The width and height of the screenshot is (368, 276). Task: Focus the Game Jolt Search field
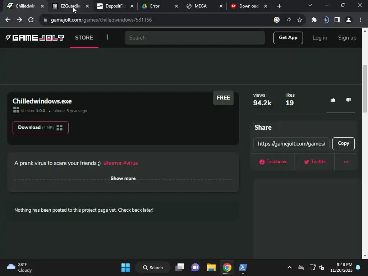pos(195,38)
